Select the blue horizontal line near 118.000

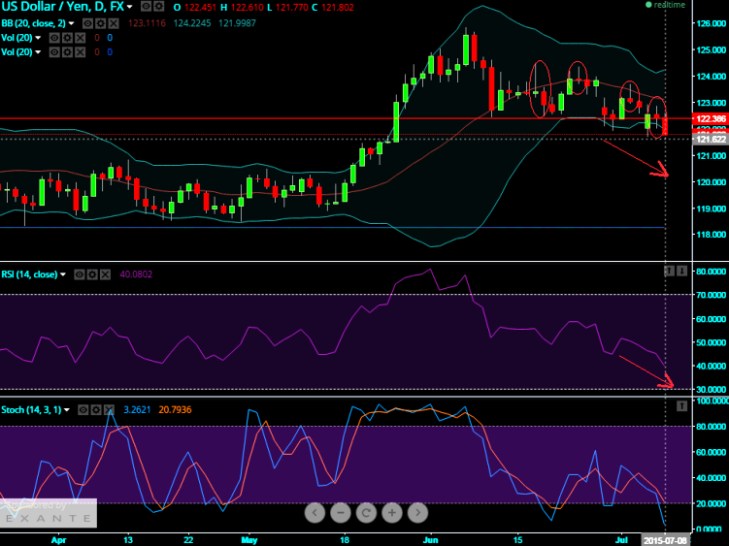(x=332, y=228)
